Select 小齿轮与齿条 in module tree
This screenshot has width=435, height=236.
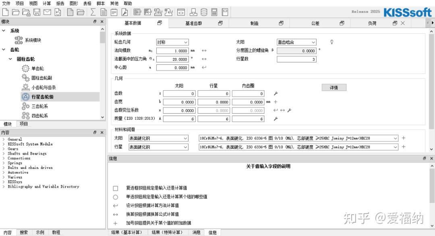pyautogui.click(x=43, y=87)
